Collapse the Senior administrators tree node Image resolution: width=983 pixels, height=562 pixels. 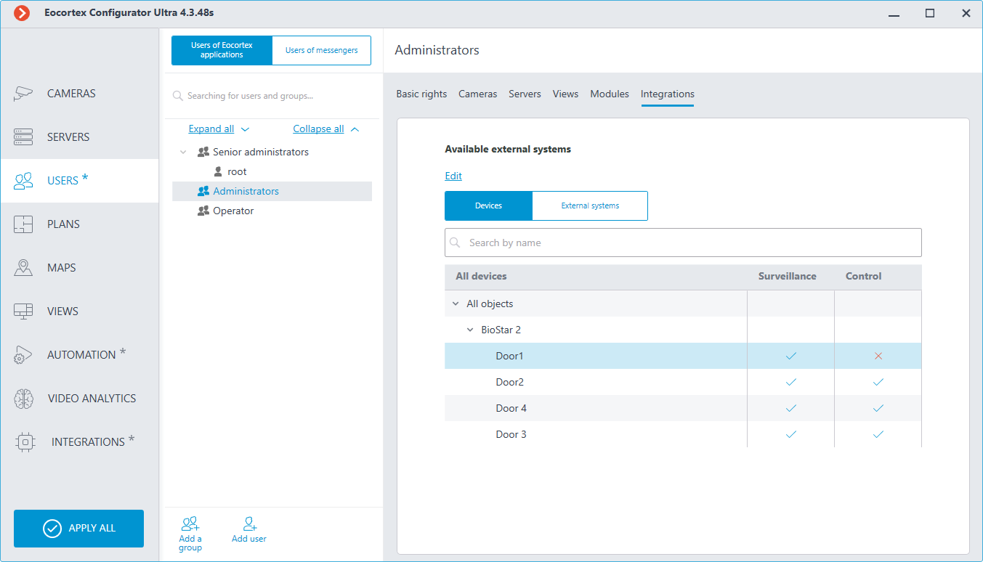[x=183, y=152]
